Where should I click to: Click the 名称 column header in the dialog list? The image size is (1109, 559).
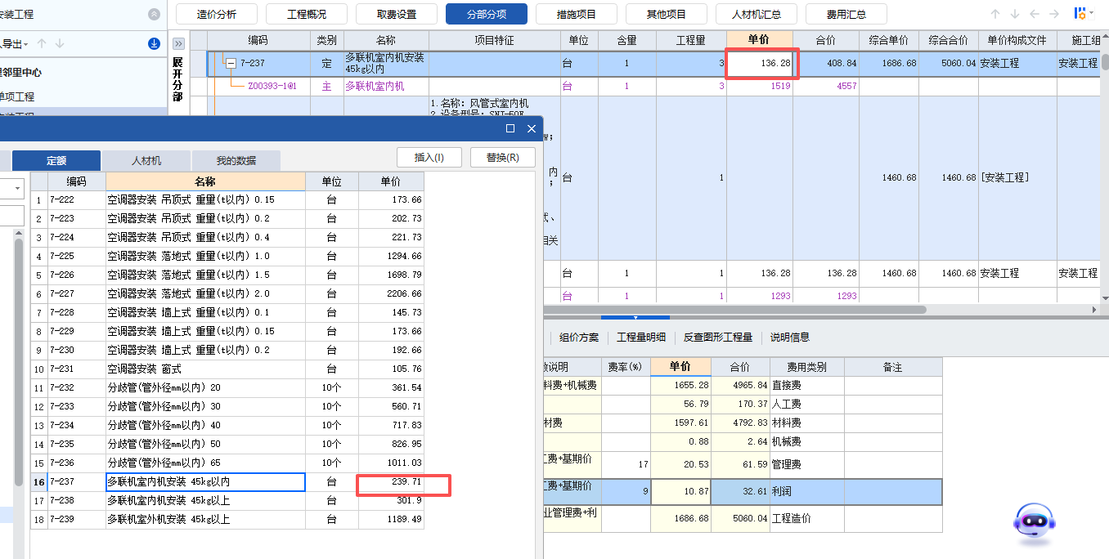tap(205, 181)
